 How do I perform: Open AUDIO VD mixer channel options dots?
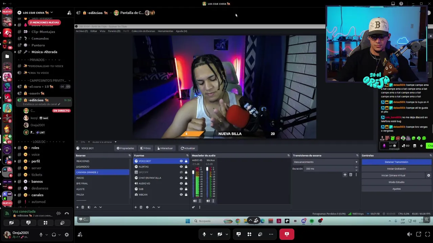pos(200,201)
